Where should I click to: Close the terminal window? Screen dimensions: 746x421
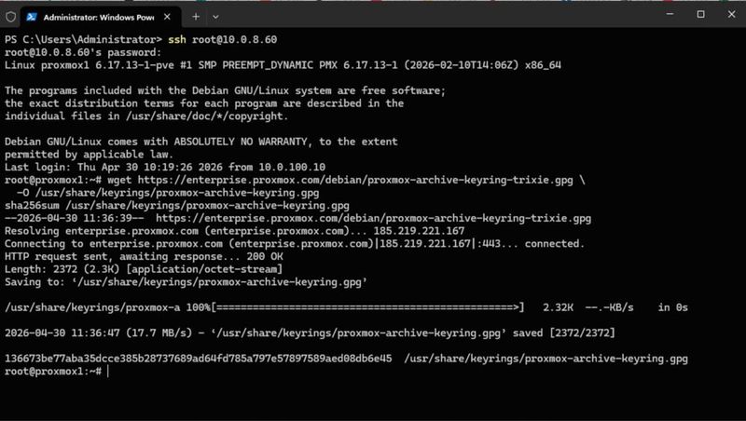[732, 14]
